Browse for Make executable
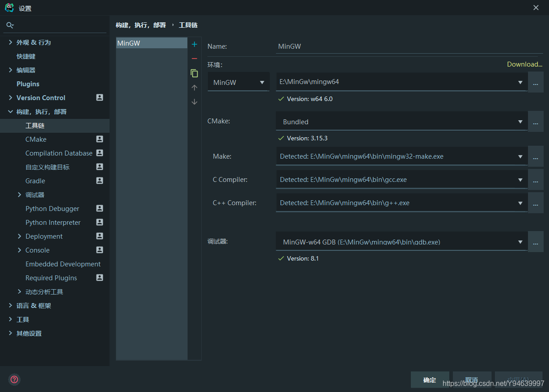 536,156
